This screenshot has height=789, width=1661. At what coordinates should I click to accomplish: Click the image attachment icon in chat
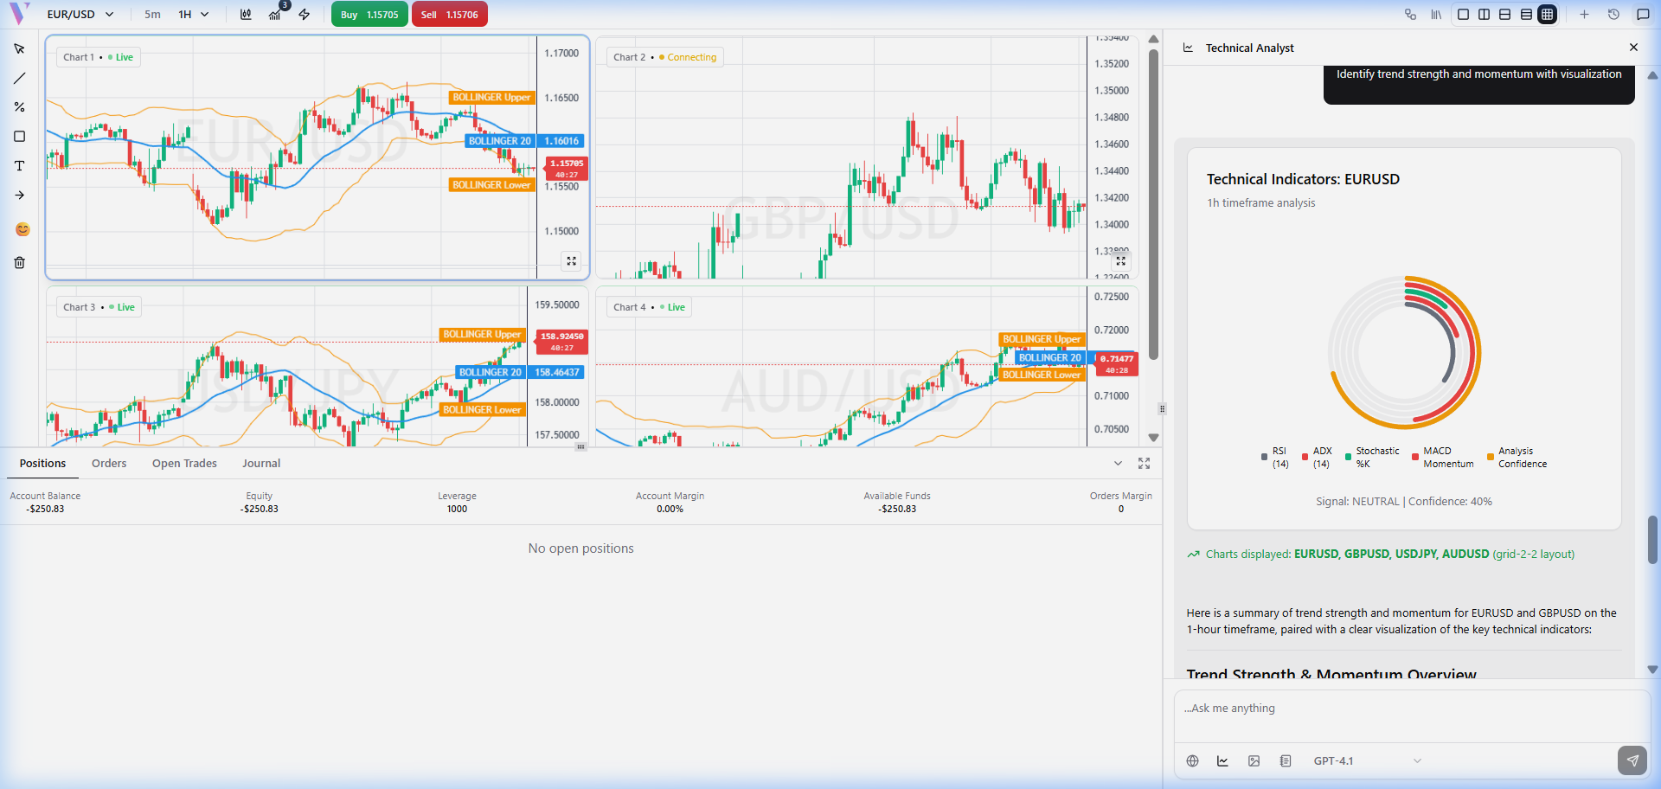(x=1254, y=761)
